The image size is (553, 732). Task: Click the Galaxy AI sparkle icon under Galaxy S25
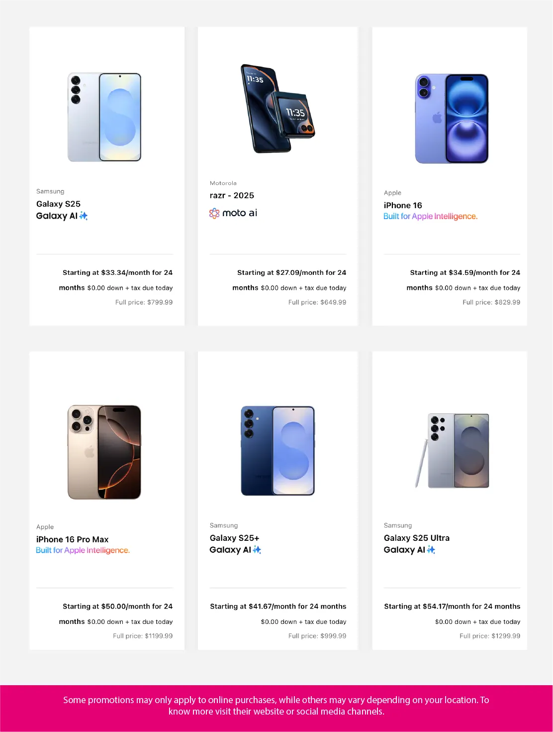(x=84, y=216)
